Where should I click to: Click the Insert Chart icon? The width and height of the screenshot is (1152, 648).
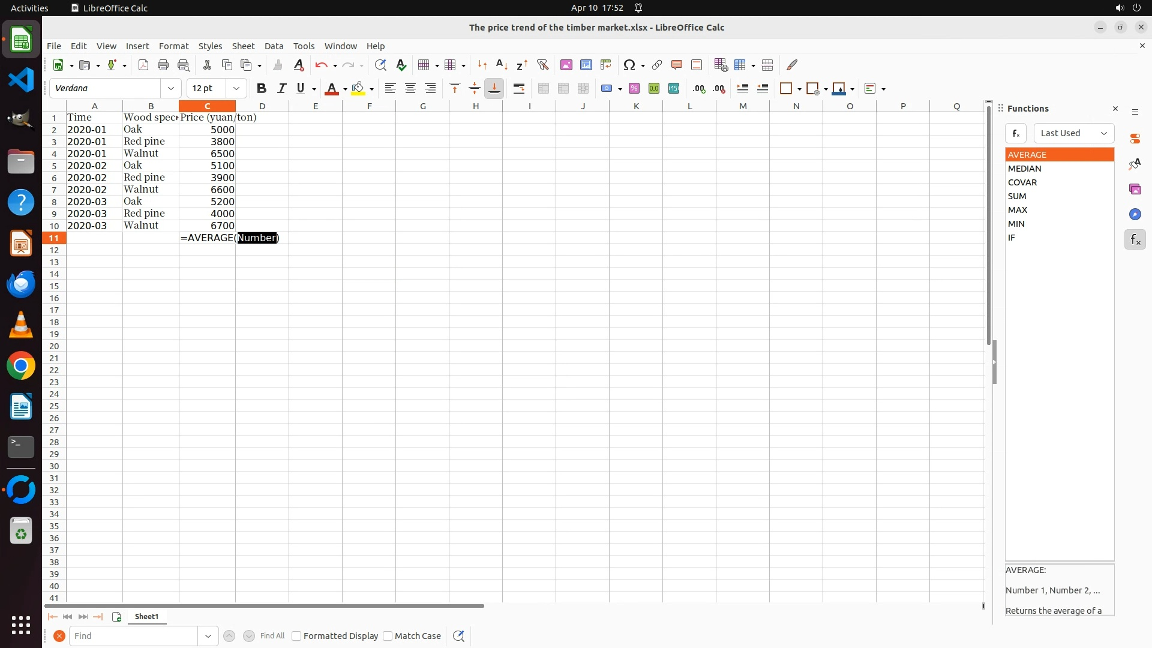click(586, 65)
